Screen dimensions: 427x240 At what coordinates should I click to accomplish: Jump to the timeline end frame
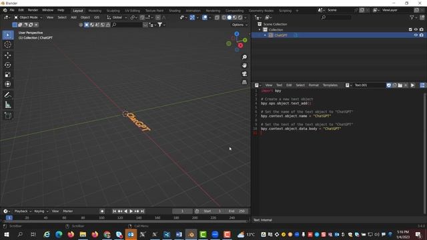pos(142,211)
